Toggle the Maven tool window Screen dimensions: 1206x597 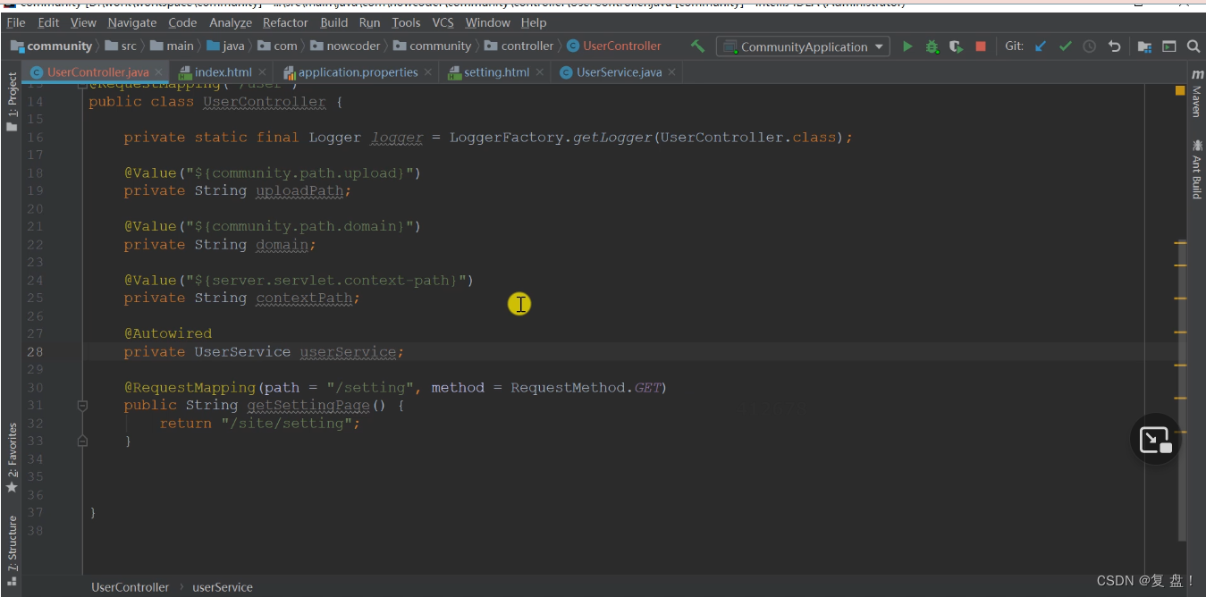1196,93
